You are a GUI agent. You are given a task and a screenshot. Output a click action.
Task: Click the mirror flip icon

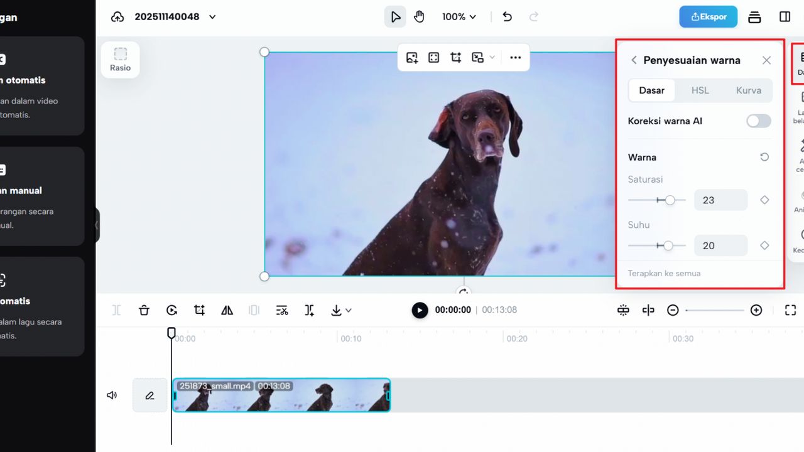coord(227,310)
